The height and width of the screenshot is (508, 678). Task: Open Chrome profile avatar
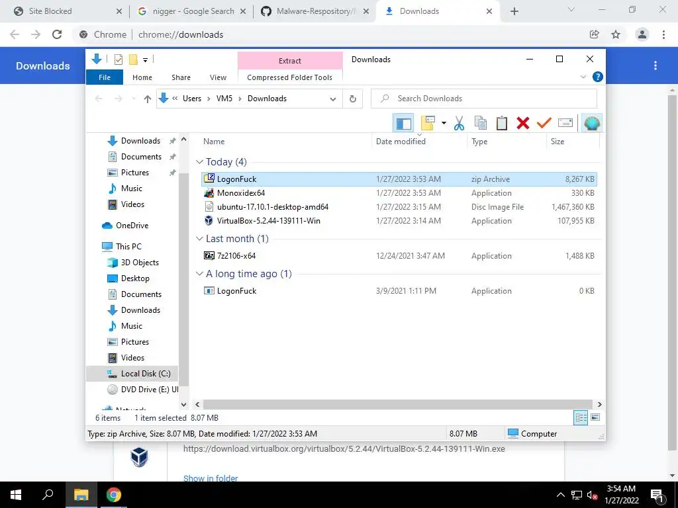coord(642,34)
